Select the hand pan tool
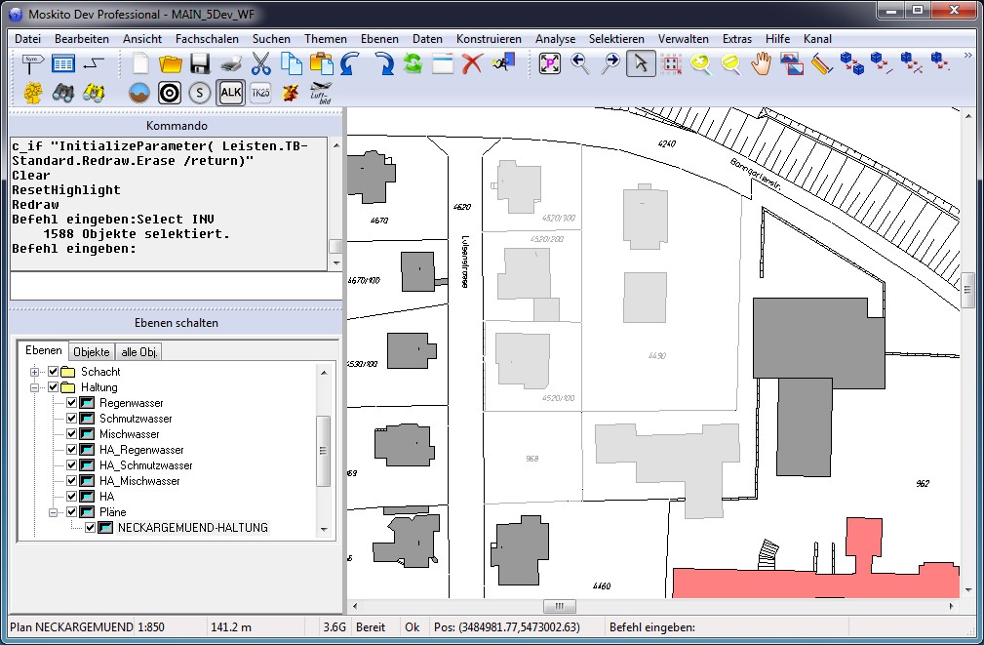984x645 pixels. pyautogui.click(x=761, y=64)
